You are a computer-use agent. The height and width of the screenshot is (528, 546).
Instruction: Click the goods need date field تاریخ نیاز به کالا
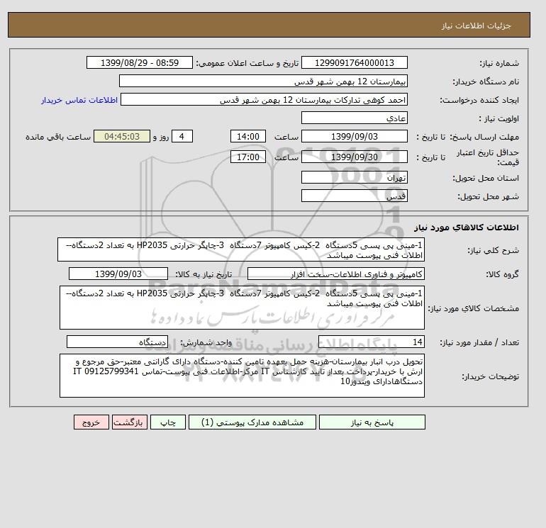tap(118, 274)
